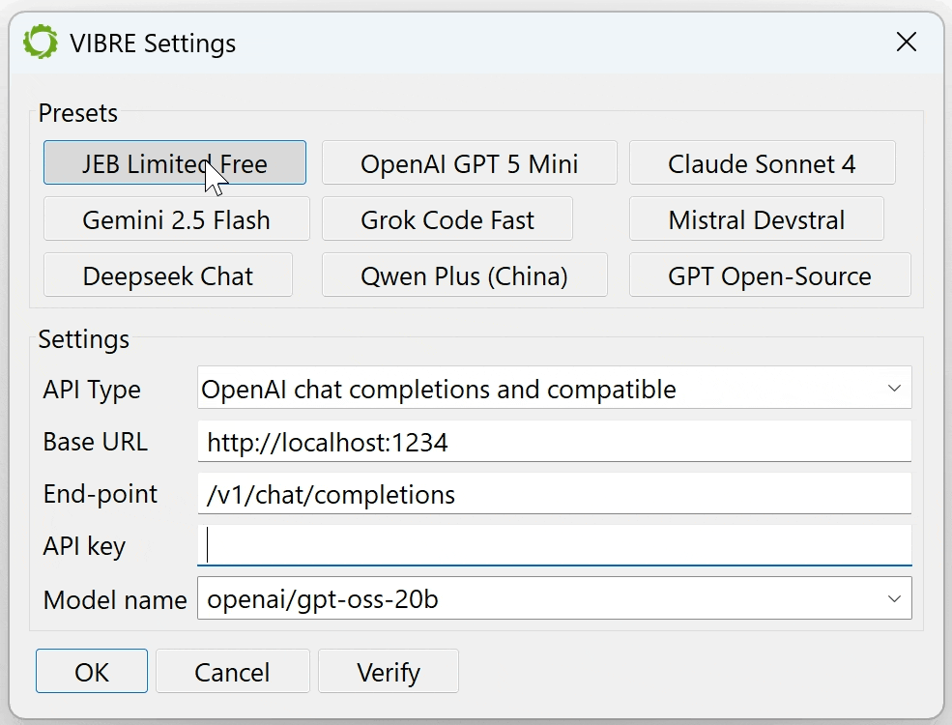This screenshot has height=725, width=952.
Task: Click into the Base URL field
Action: [x=555, y=442]
